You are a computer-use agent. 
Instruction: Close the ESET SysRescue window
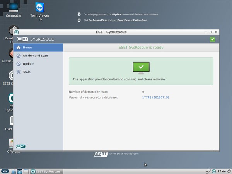216,32
